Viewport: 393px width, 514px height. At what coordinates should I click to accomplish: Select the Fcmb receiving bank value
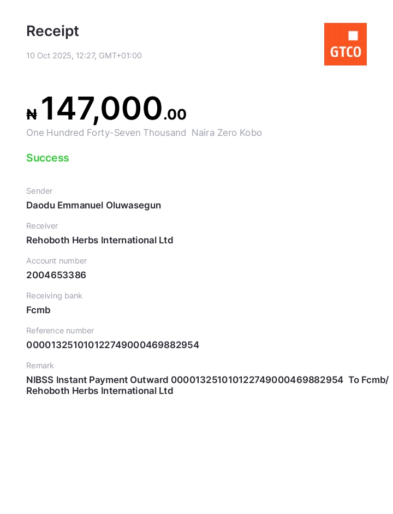pyautogui.click(x=38, y=310)
